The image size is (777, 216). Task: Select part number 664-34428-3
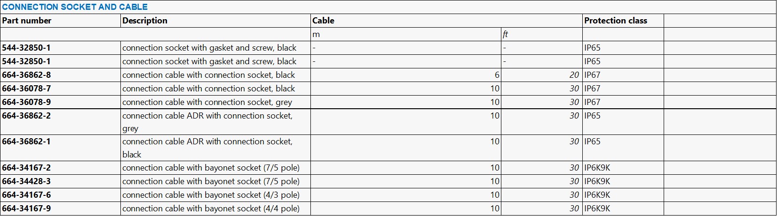(26, 181)
